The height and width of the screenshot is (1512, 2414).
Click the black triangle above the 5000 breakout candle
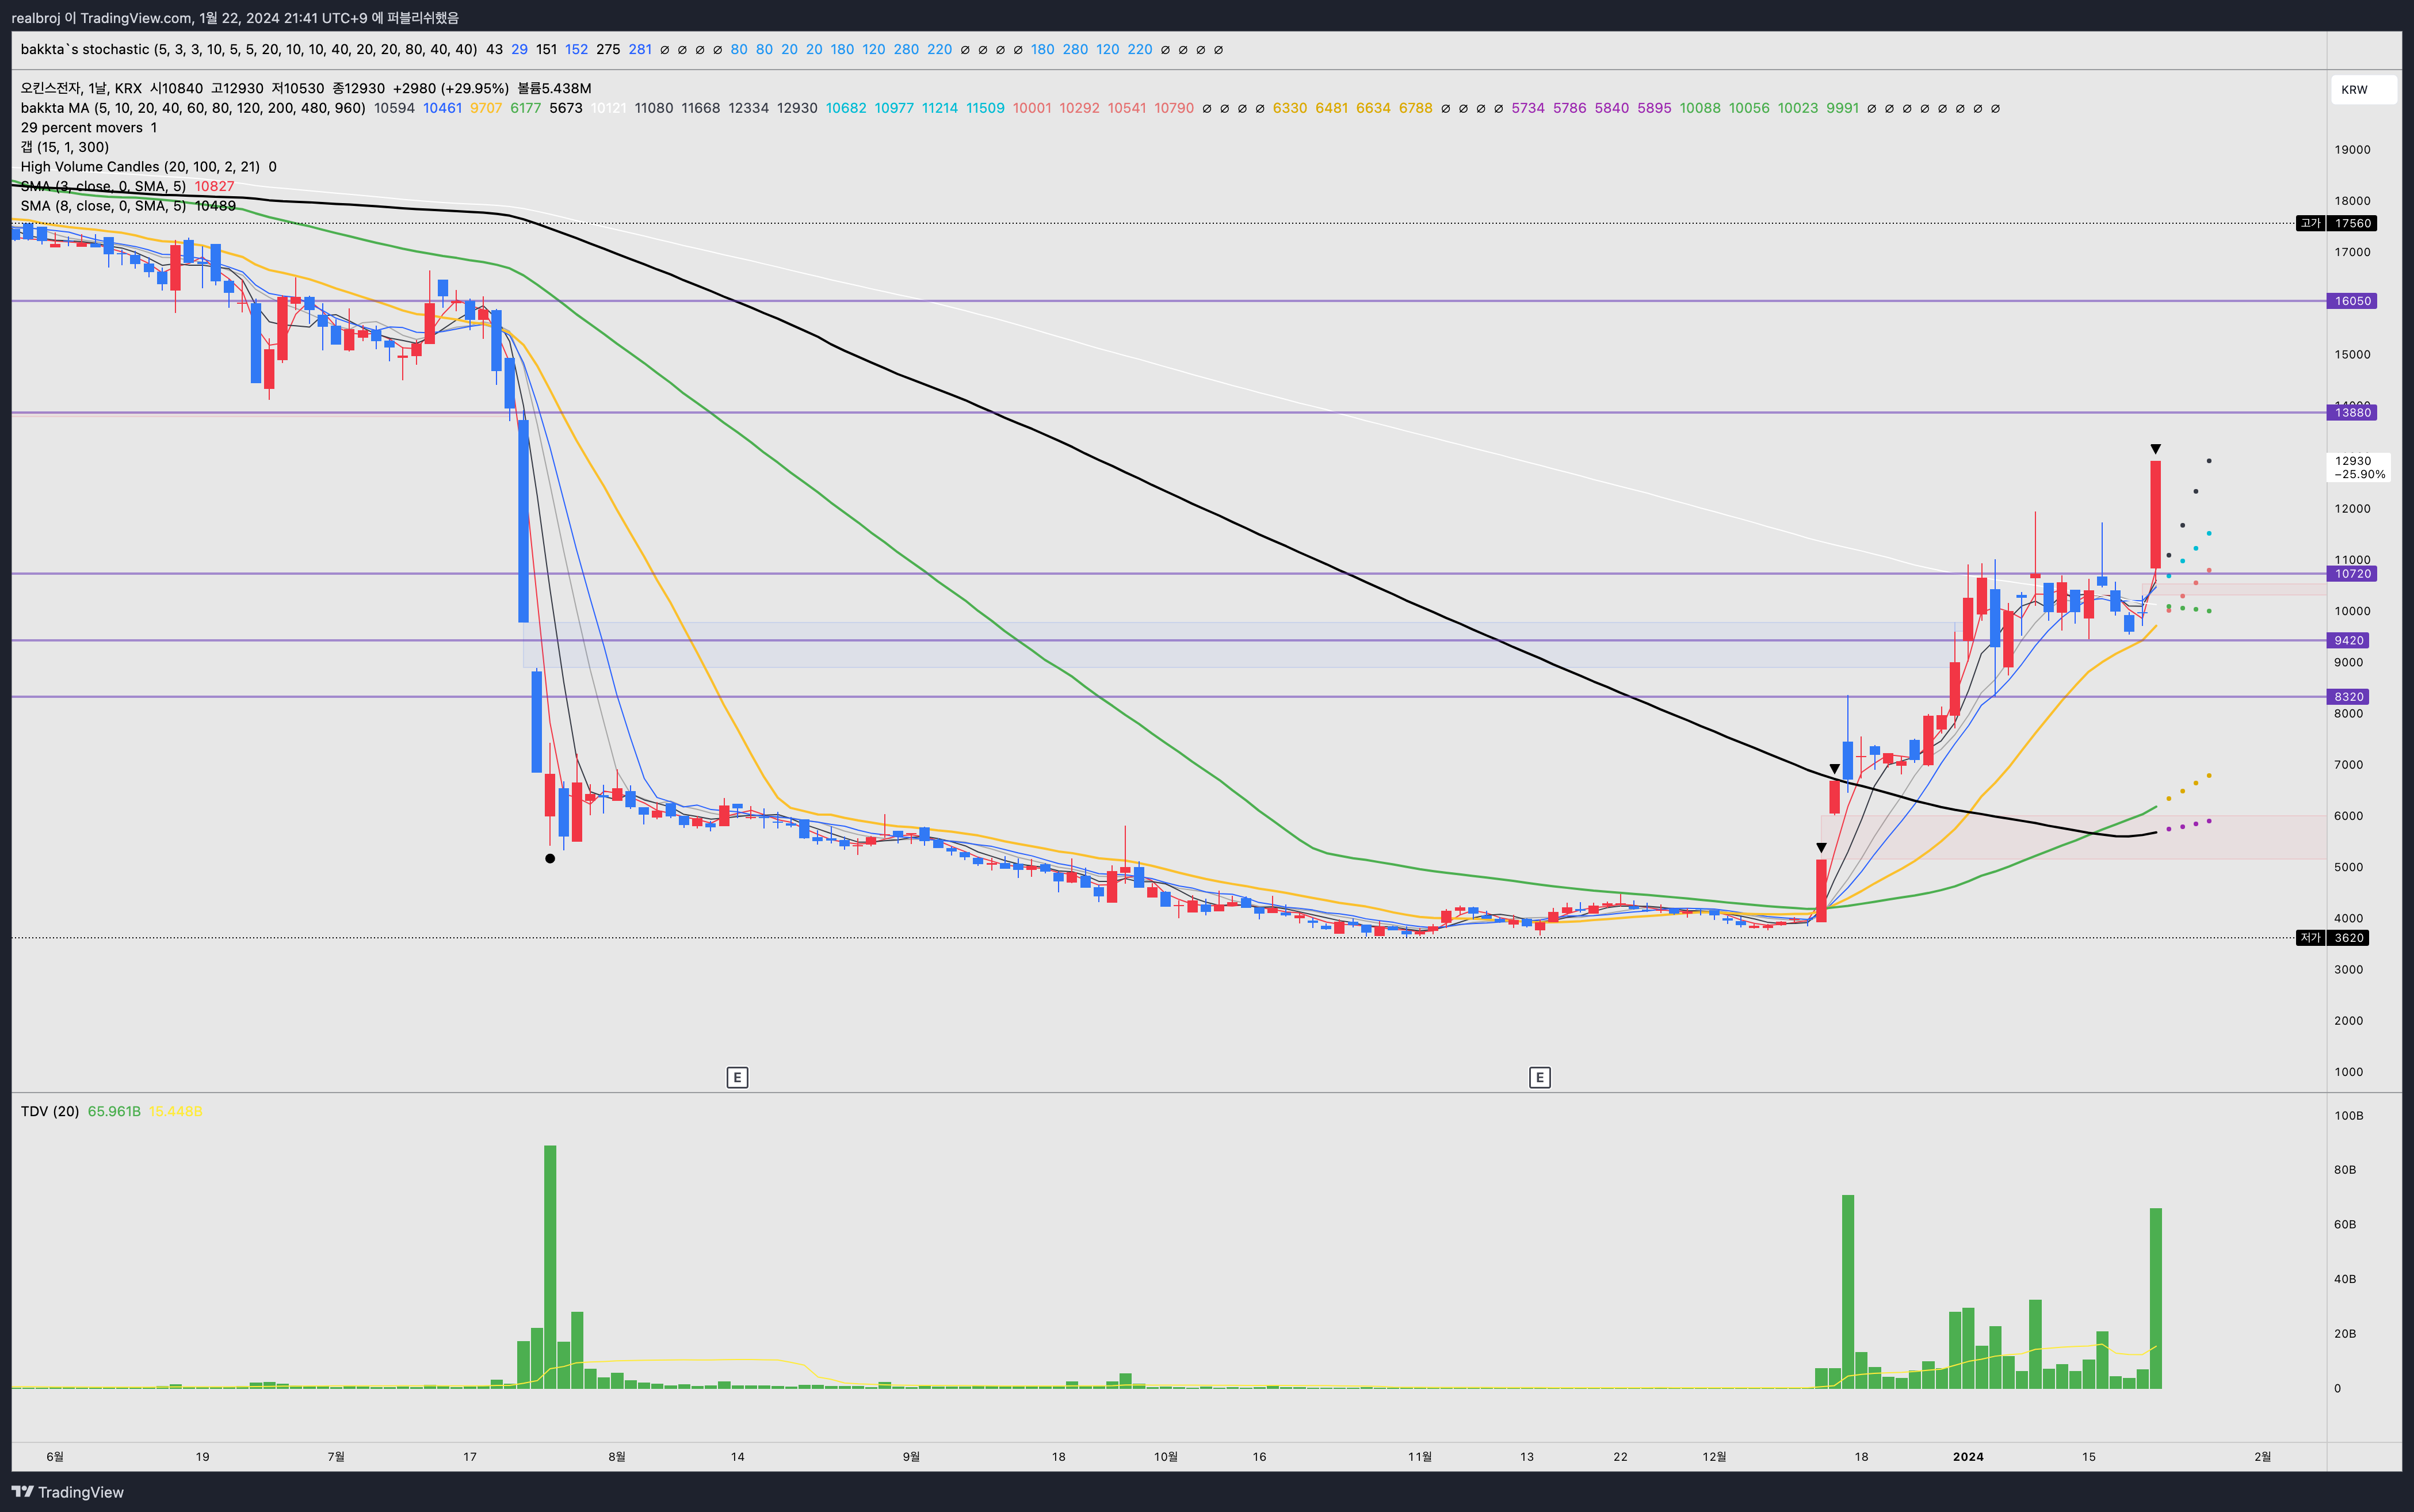tap(1821, 847)
